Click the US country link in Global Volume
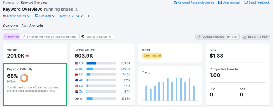 [81, 63]
